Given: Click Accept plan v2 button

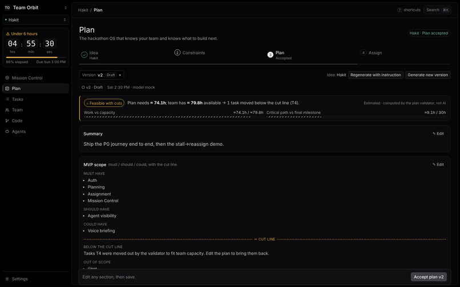Looking at the screenshot, I should pos(429,277).
